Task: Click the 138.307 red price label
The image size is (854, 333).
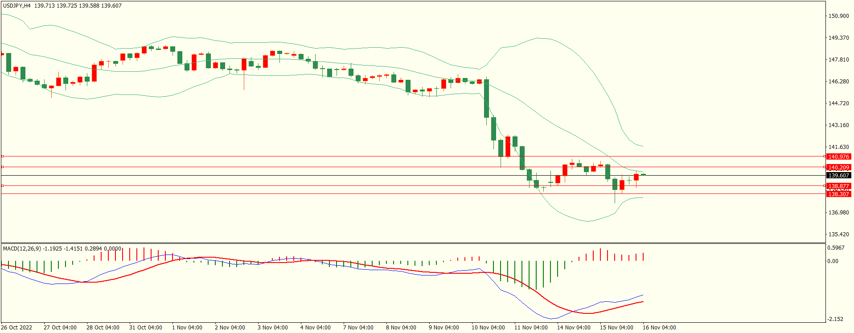Action: click(838, 194)
